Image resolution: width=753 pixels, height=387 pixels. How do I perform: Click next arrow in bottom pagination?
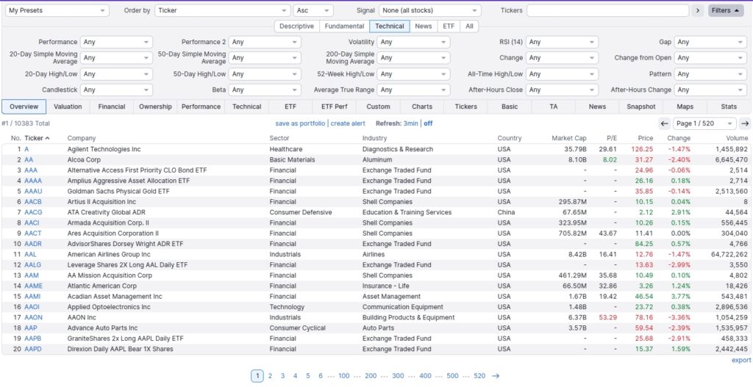(x=496, y=376)
